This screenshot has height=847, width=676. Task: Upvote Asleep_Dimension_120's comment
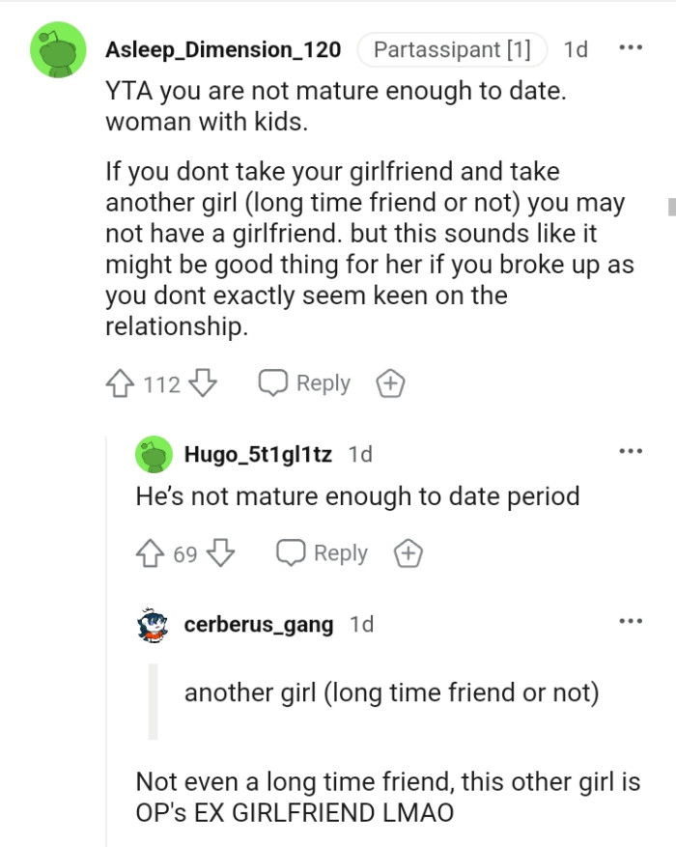click(x=120, y=382)
